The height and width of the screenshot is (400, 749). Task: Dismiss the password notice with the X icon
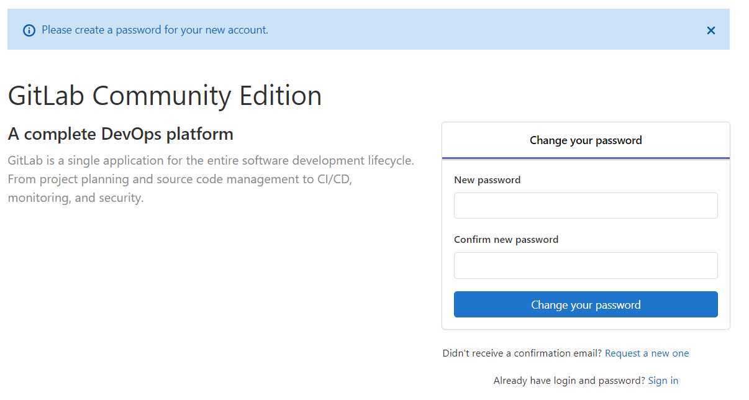pos(711,30)
